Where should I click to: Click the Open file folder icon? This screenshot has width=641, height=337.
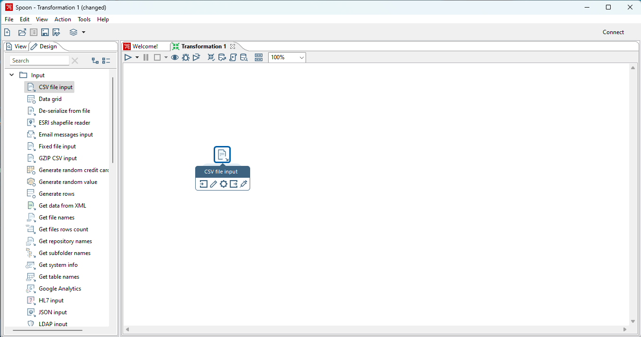point(22,32)
